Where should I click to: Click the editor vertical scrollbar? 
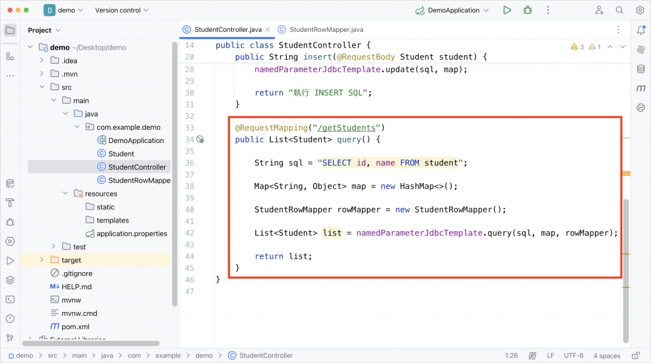tap(626, 271)
